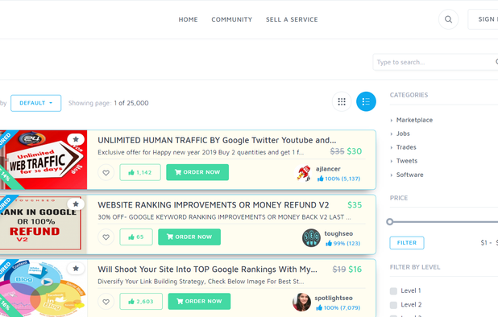
Task: Click the 2,603 thumbs-up likes button
Action: tap(141, 302)
